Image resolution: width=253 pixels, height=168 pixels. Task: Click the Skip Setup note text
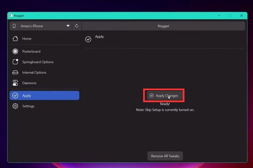coord(165,110)
